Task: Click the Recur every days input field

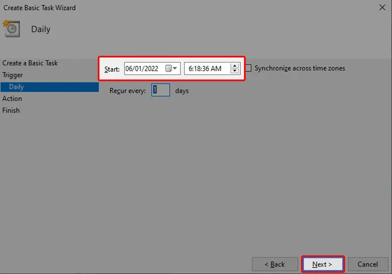Action: pyautogui.click(x=161, y=91)
